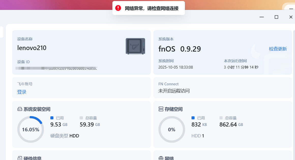Click the 862.64 GB total capacity value

click(x=231, y=124)
